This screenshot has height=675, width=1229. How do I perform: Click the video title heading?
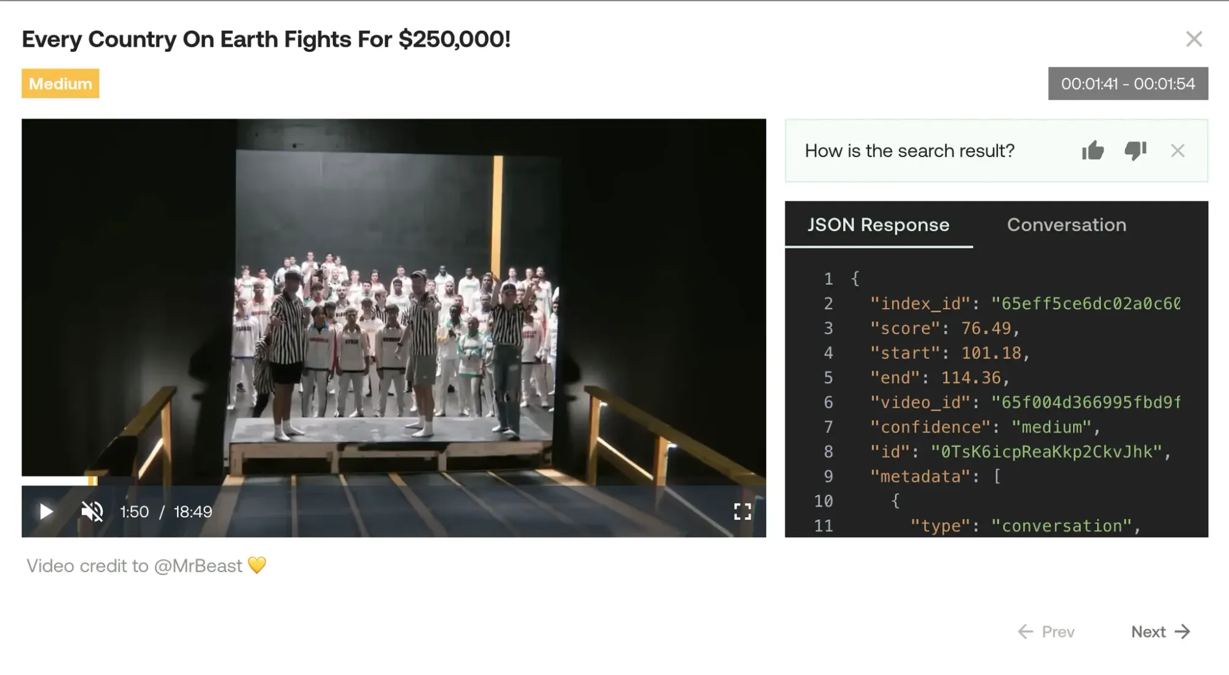[266, 39]
